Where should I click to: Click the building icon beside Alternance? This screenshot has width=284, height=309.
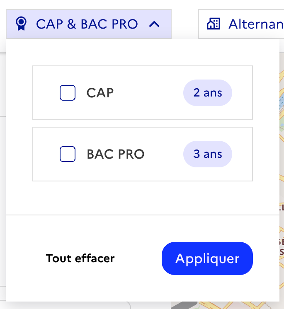click(x=214, y=24)
